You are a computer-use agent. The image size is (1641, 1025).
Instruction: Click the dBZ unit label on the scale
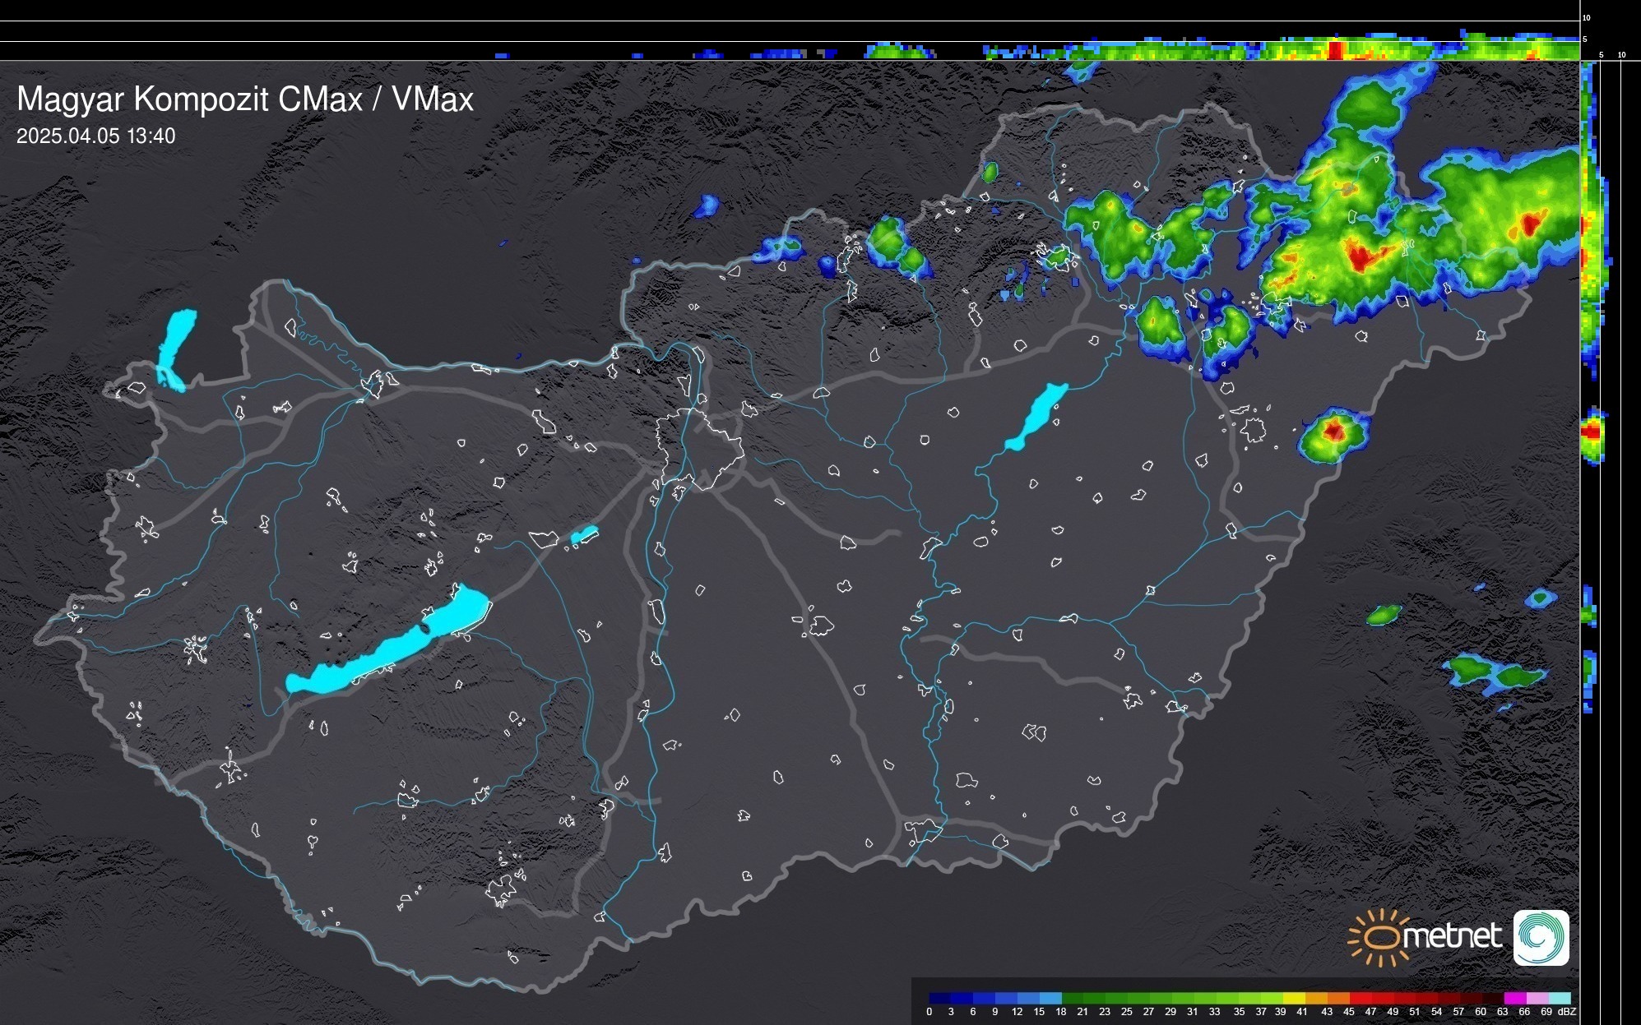pyautogui.click(x=1567, y=1012)
